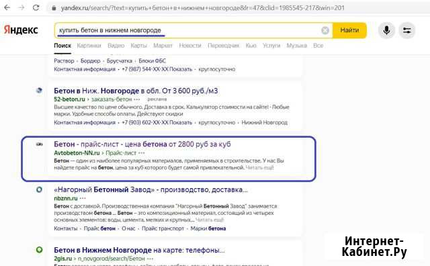430x266 pixels.
Task: Open the Раствор sitelink
Action: [x=64, y=61]
